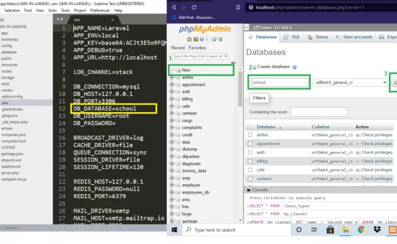Tick checkbox for cafe database row

pyautogui.click(x=250, y=170)
